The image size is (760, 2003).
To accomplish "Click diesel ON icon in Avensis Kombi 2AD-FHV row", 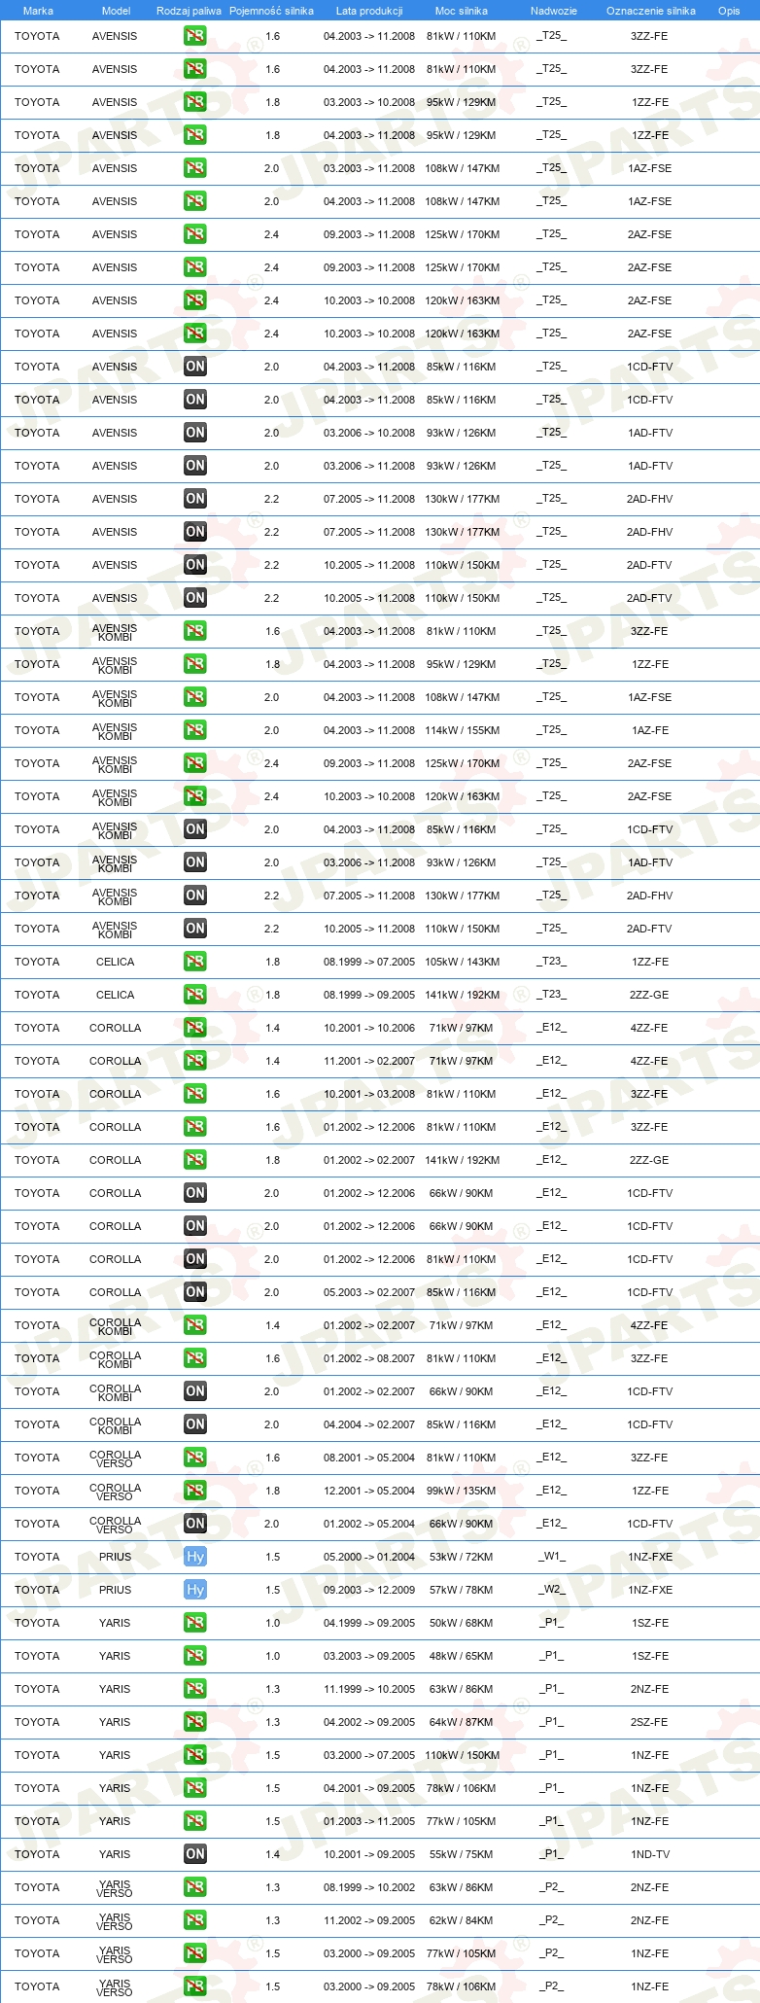I will click(x=194, y=896).
